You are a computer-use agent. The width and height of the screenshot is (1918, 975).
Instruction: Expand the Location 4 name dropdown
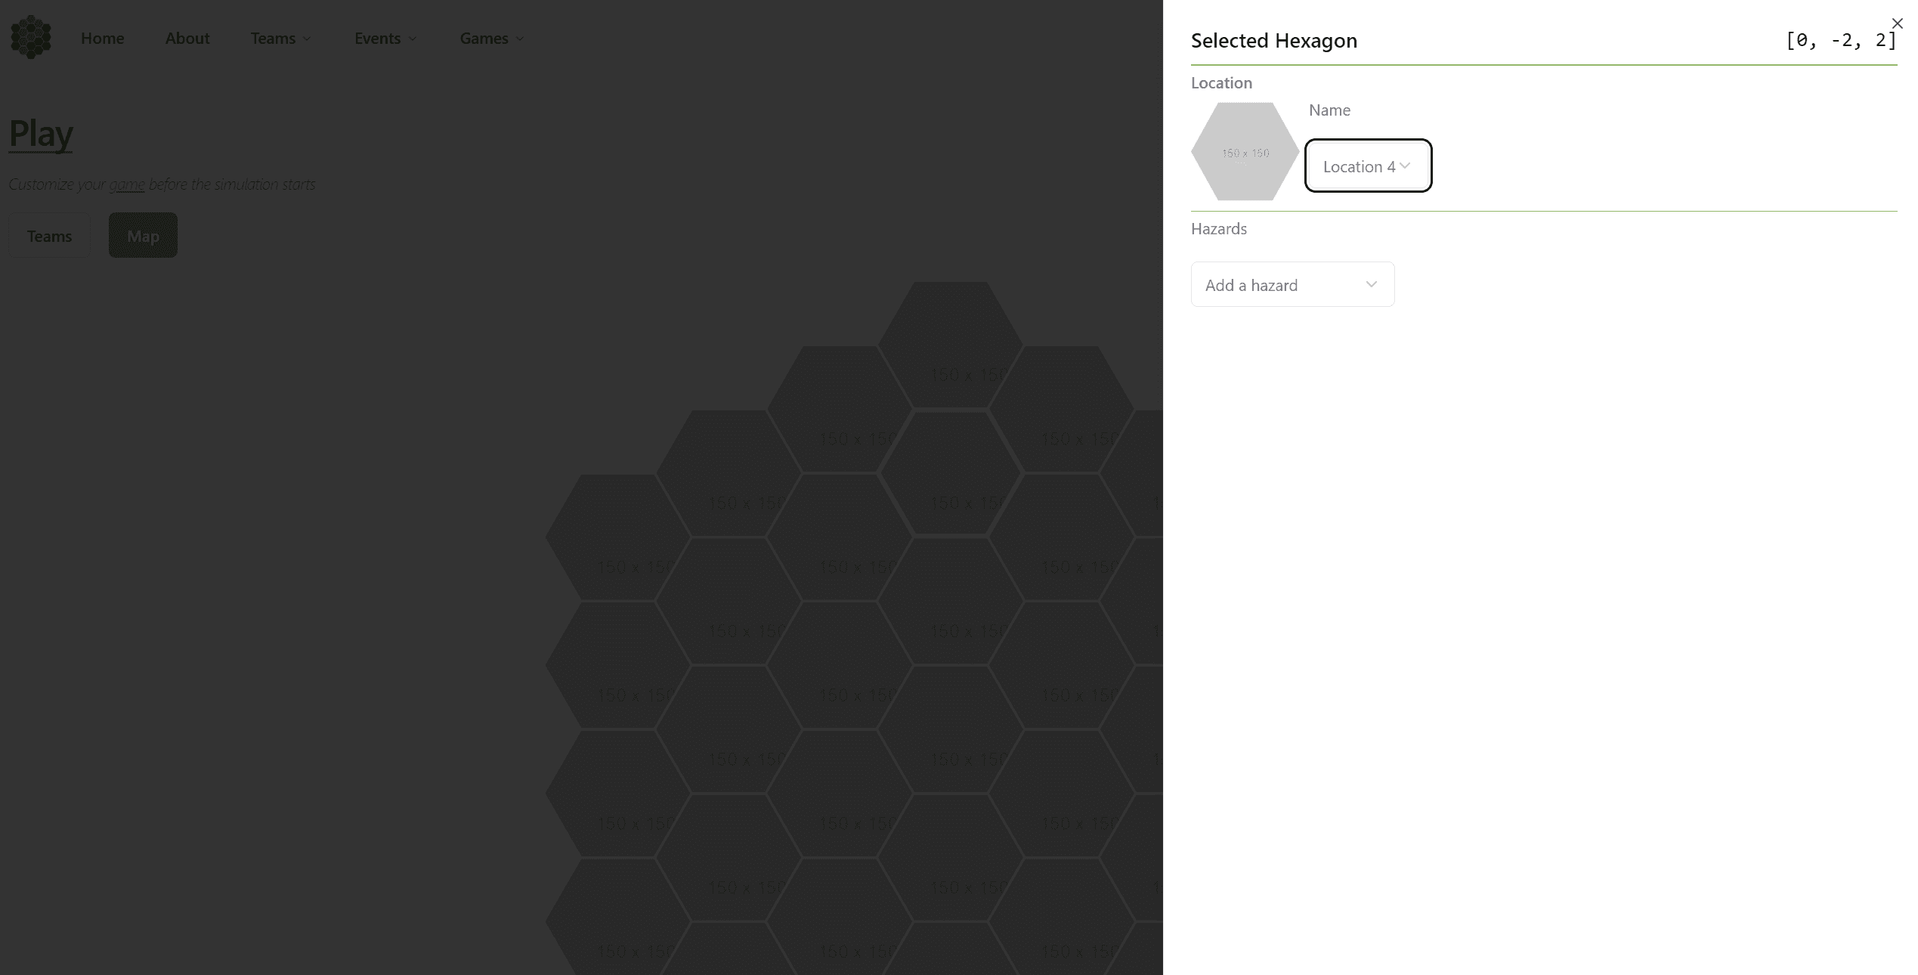[x=1367, y=166]
